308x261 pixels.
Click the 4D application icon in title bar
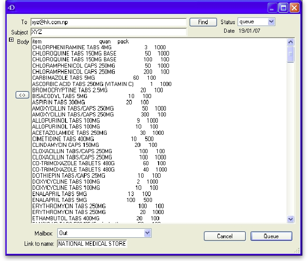click(12, 8)
